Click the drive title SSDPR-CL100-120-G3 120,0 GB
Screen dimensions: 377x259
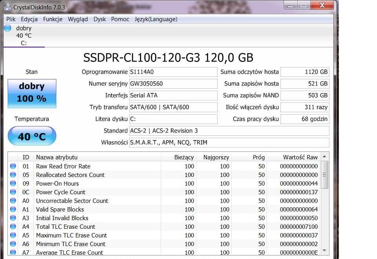pos(168,58)
